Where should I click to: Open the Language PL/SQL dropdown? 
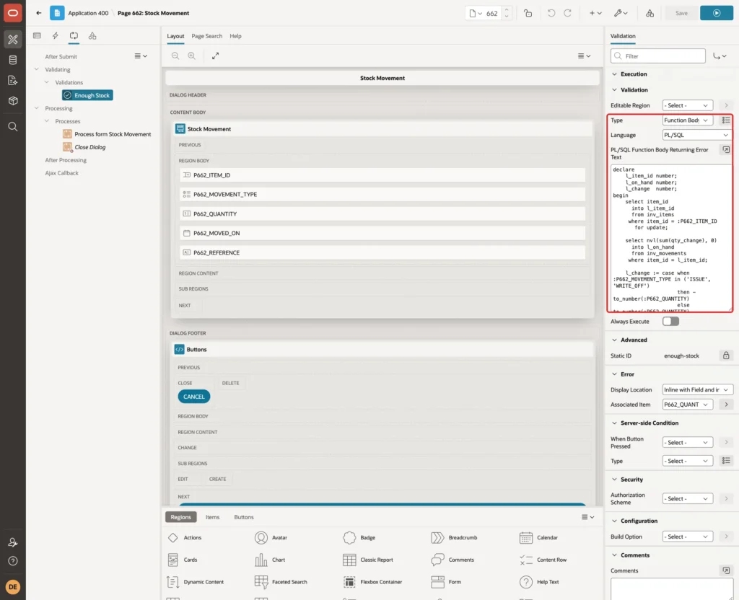coord(696,135)
